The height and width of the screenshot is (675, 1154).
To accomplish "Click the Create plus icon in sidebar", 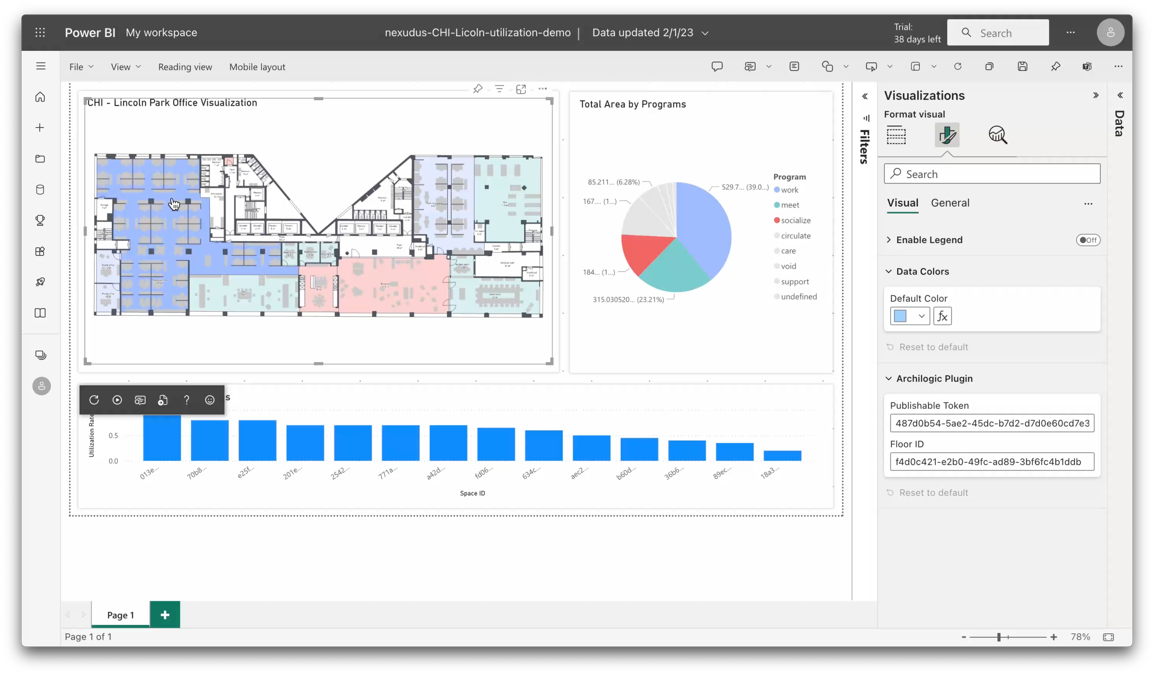I will pos(40,128).
